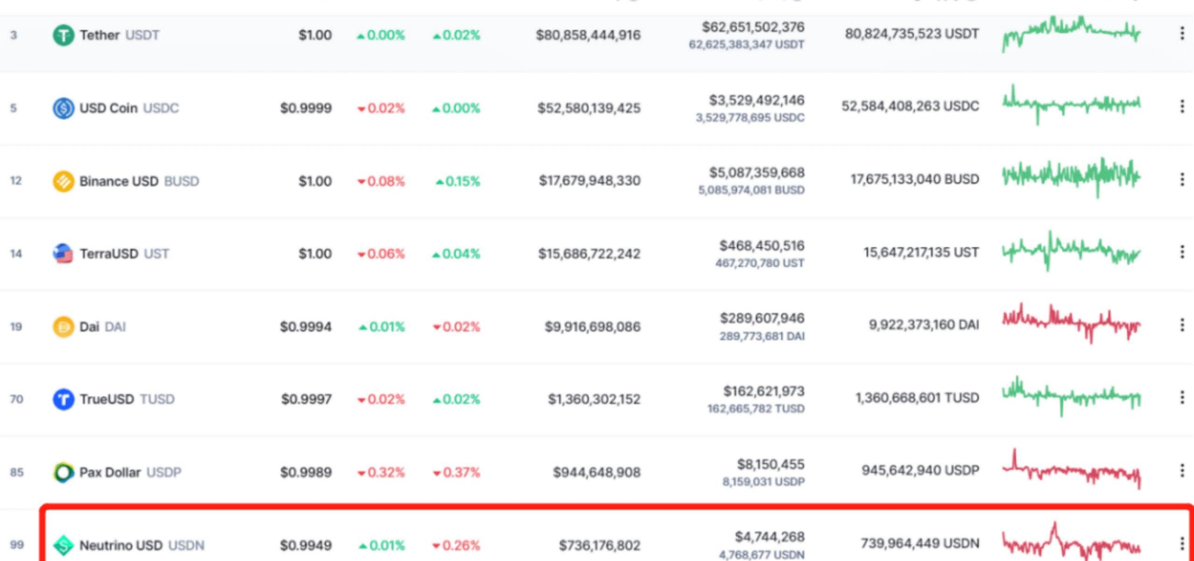View Binance USD's 7-day price chart

tap(1071, 178)
